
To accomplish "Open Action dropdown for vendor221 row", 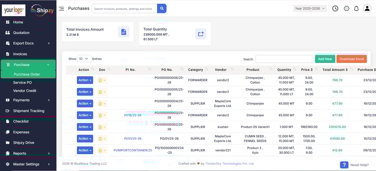I will [x=85, y=150].
